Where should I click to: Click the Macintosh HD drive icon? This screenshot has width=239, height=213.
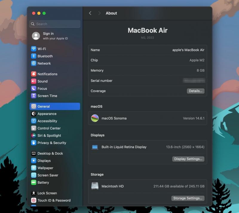tap(95, 186)
